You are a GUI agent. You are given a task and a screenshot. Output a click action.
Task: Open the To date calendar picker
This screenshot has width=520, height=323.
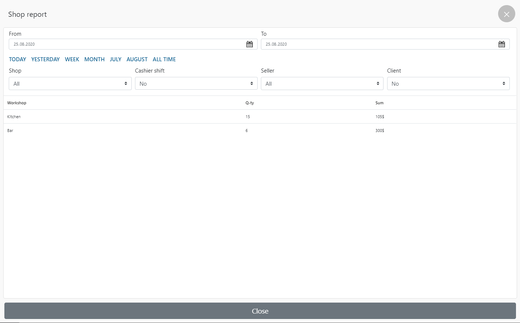pos(502,44)
